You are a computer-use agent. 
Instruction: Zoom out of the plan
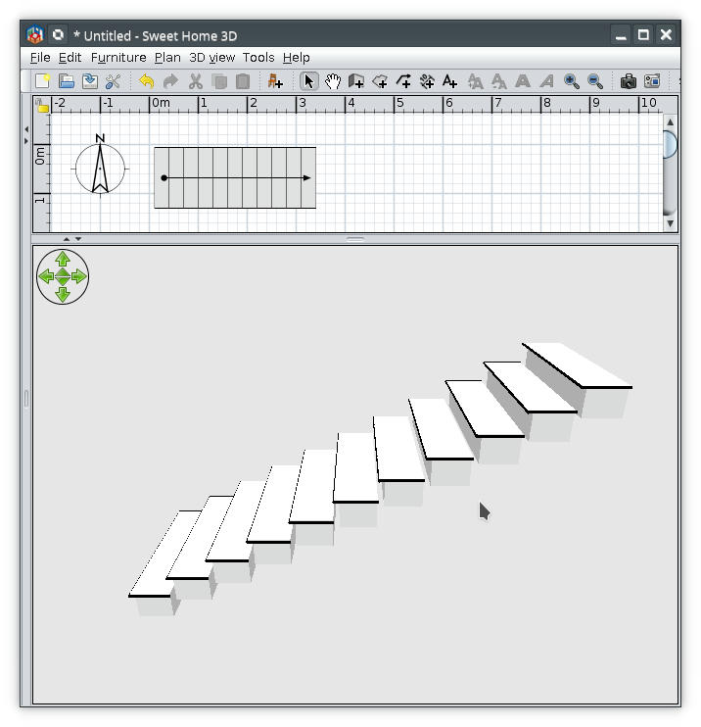[x=595, y=81]
